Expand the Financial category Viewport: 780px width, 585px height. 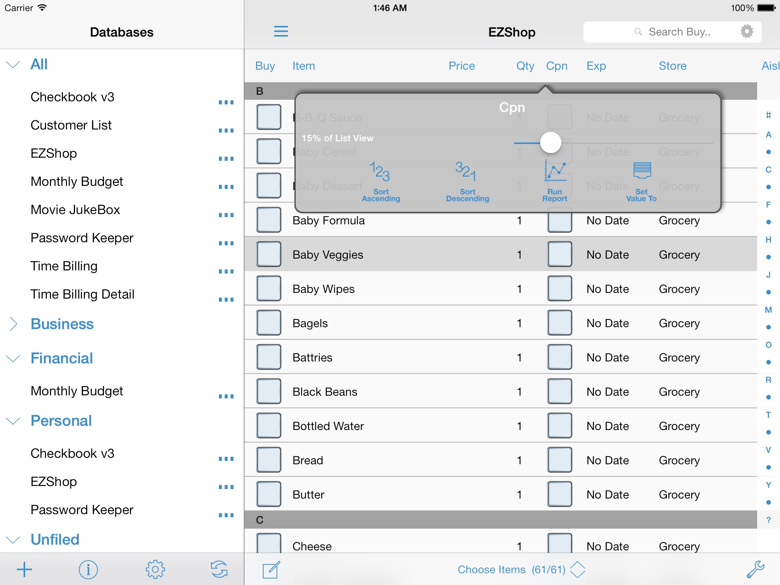(x=13, y=357)
